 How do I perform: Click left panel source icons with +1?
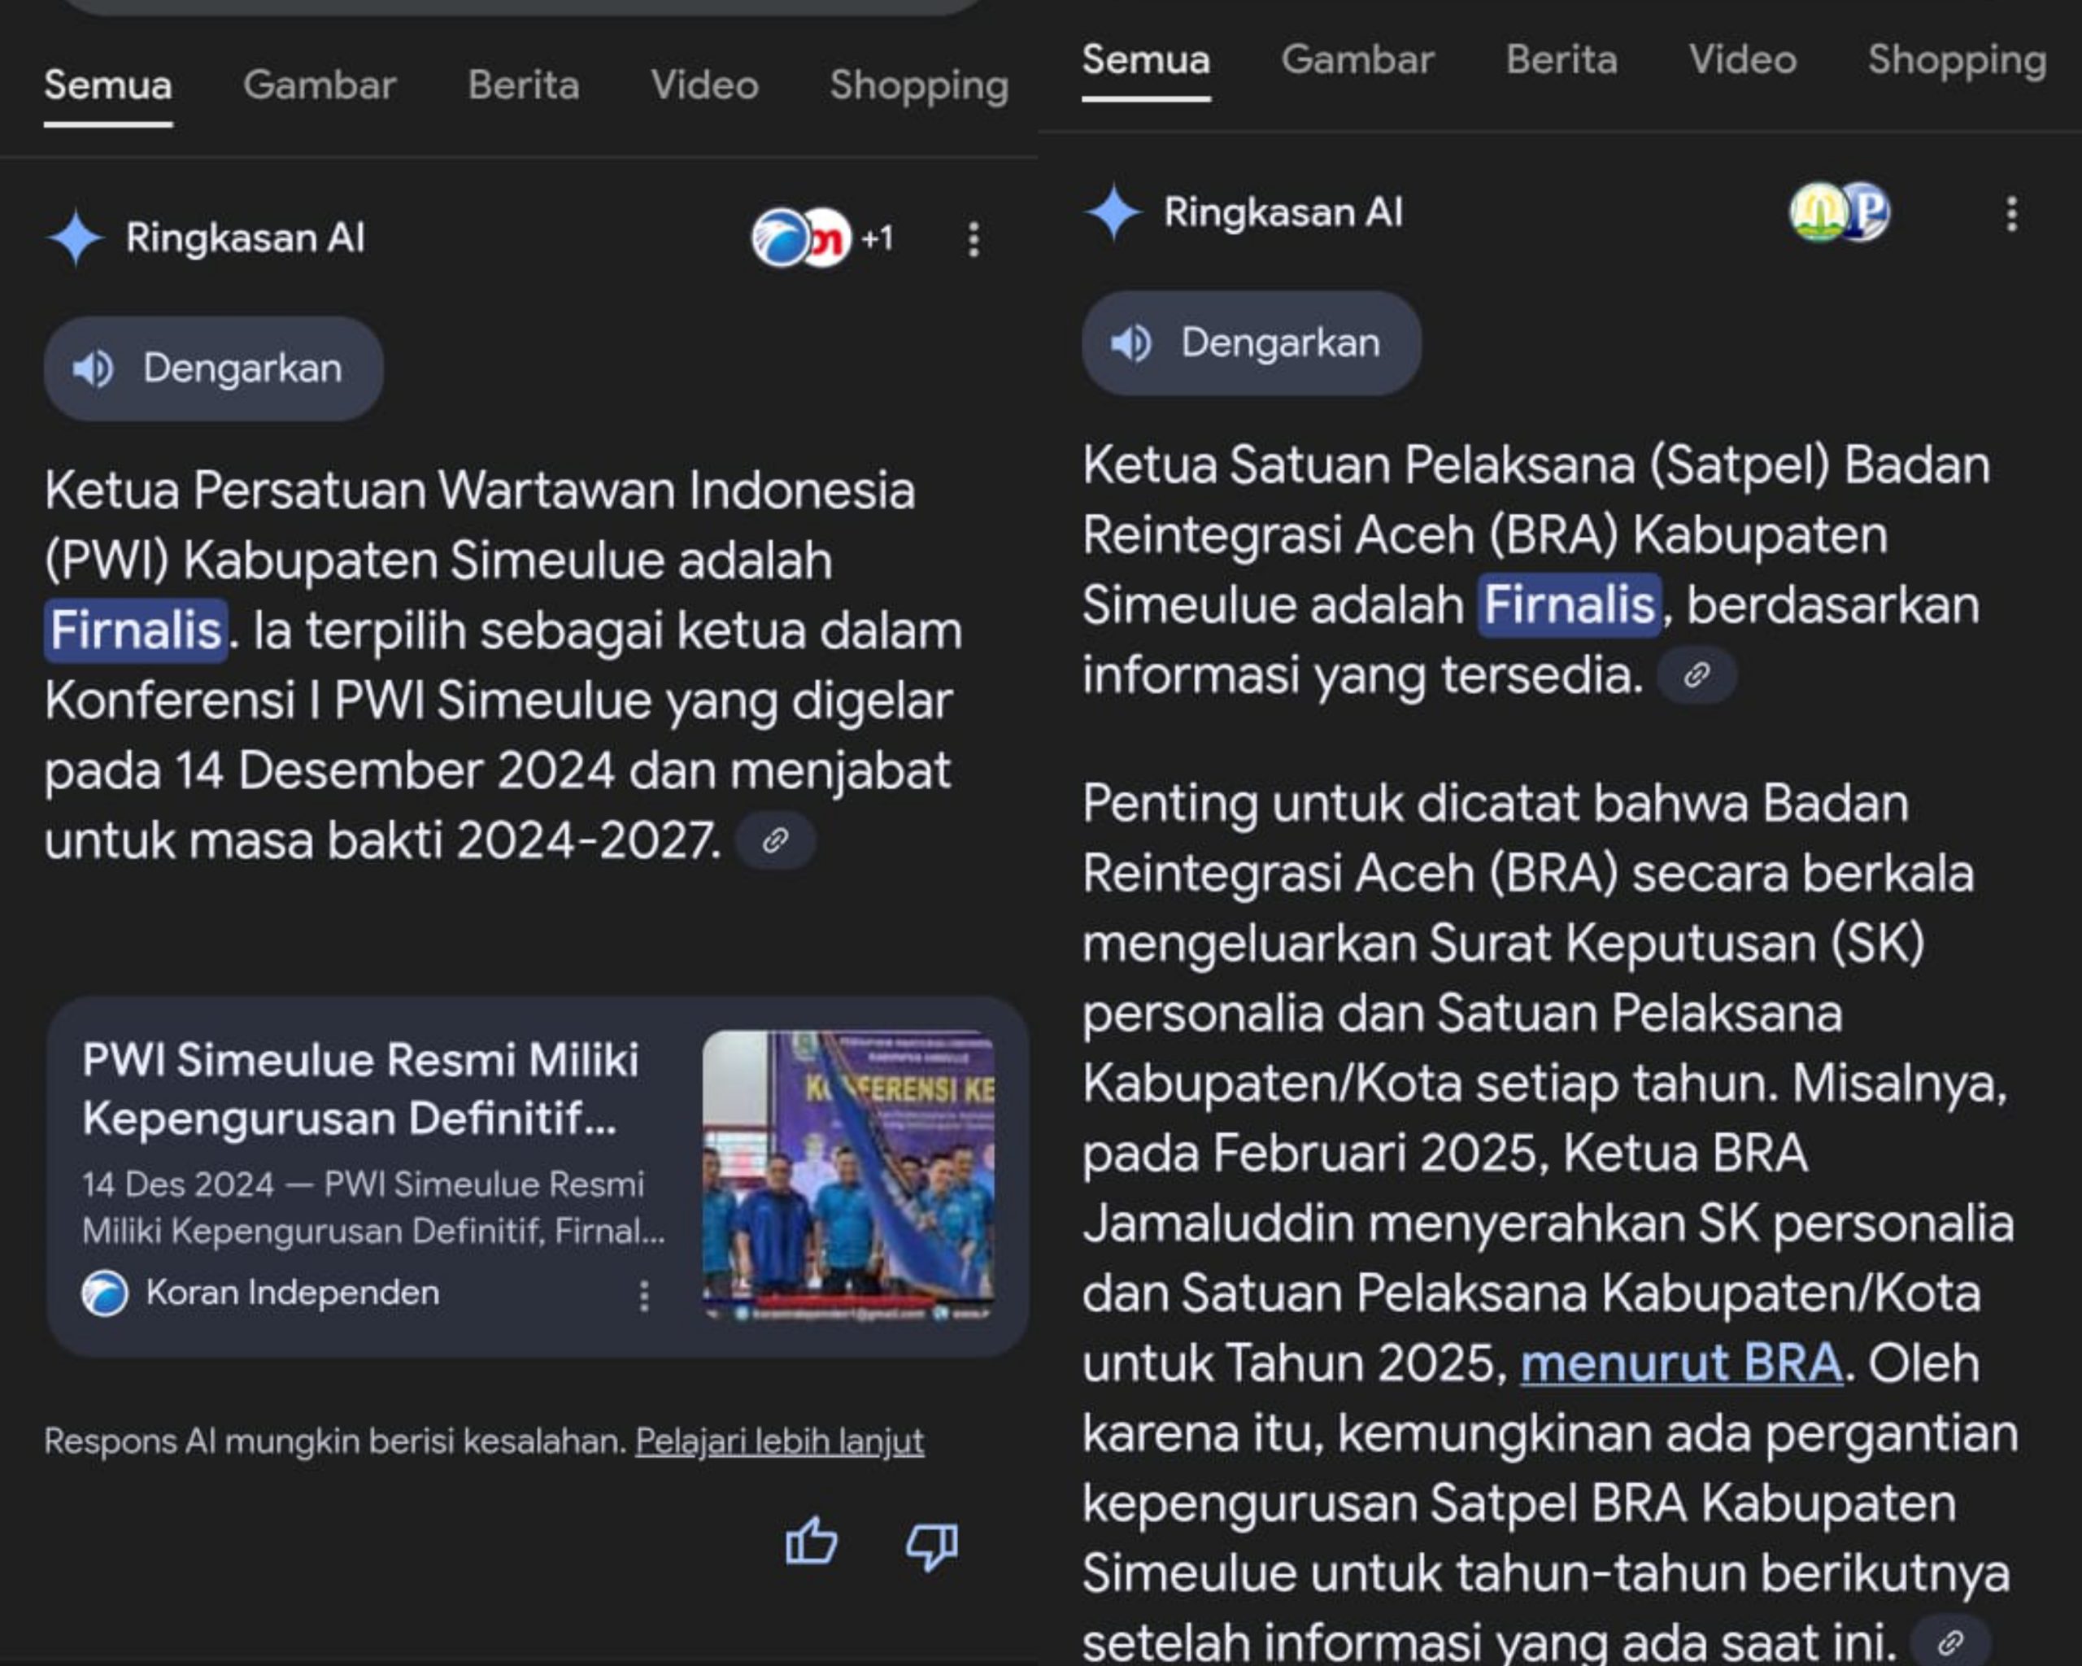[x=821, y=238]
